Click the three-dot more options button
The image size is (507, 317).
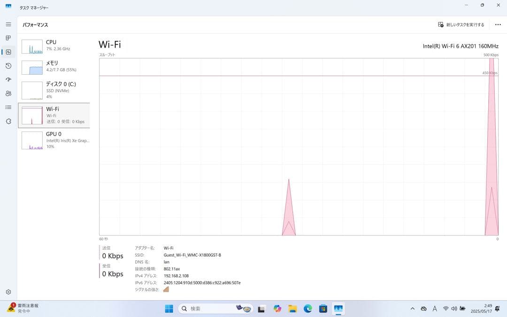coord(498,24)
